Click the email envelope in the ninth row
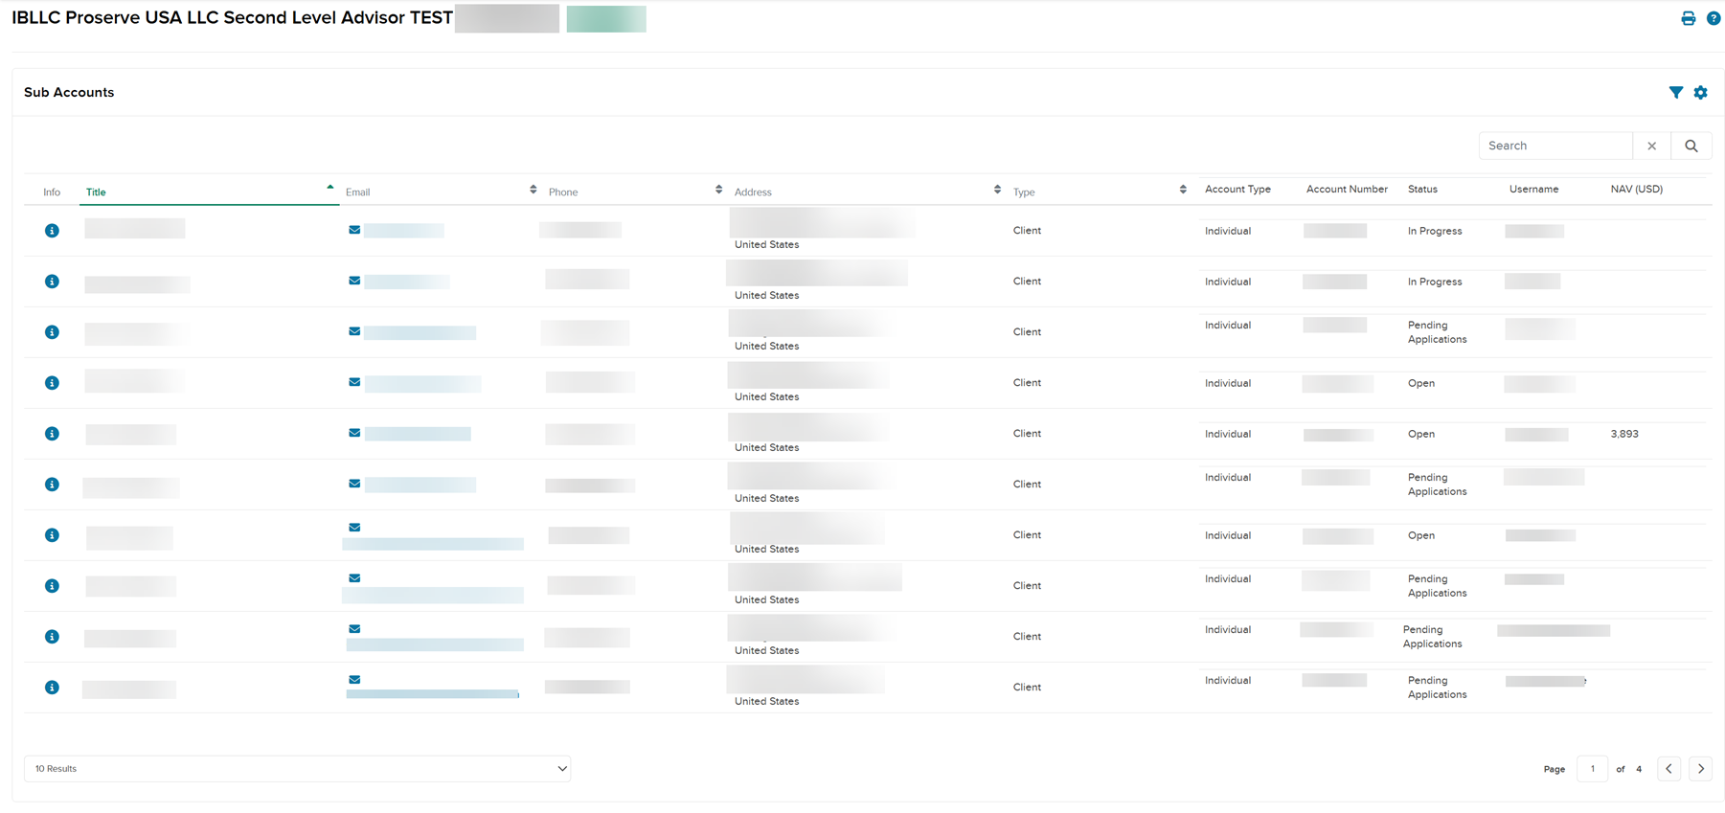Image resolution: width=1725 pixels, height=813 pixels. 354,629
